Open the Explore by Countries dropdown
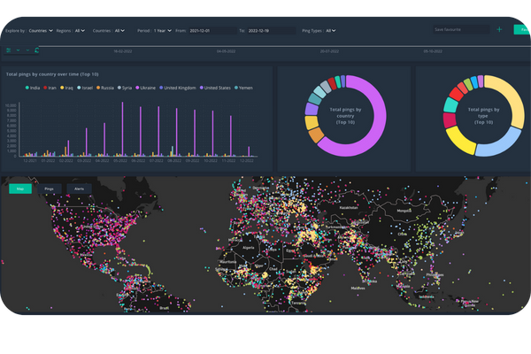The image size is (531, 354). [x=41, y=30]
